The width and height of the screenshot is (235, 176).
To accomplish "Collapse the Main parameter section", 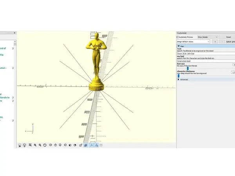I will [x=179, y=46].
